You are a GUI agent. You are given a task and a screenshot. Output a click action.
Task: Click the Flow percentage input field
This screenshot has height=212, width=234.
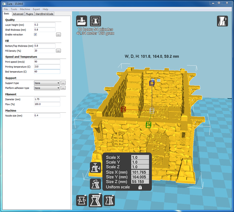(47, 104)
